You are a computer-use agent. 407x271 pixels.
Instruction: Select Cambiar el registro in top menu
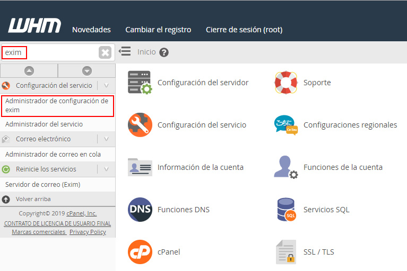click(x=158, y=30)
